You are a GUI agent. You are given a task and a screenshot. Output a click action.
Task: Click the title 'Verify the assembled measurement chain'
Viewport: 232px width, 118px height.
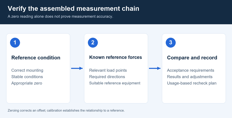click(x=73, y=8)
